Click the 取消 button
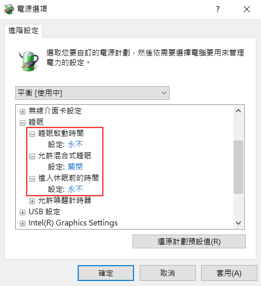The height and width of the screenshot is (286, 261). tap(168, 273)
